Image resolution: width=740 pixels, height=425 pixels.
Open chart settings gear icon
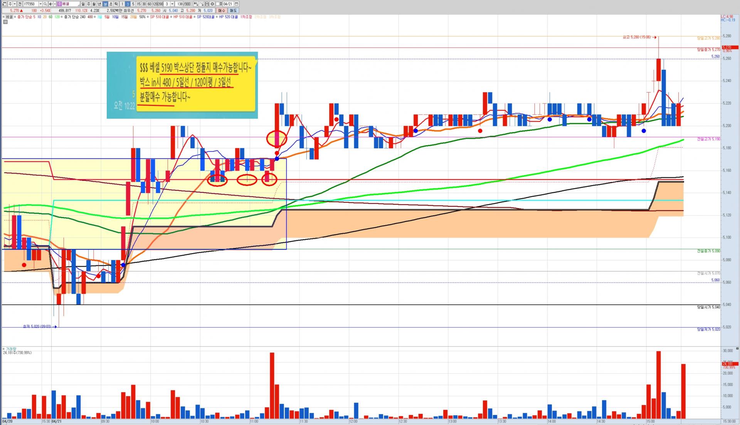(x=212, y=4)
